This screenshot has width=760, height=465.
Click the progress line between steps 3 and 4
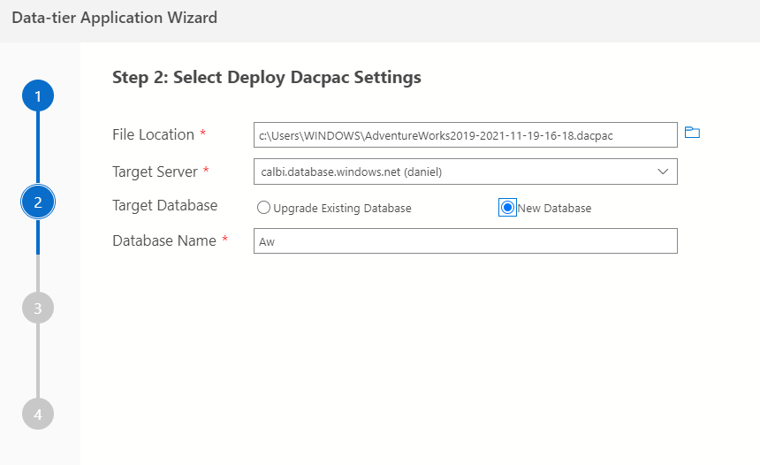coord(38,361)
